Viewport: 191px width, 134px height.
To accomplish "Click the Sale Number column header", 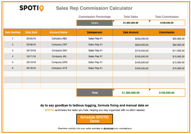I will (x=13, y=32).
